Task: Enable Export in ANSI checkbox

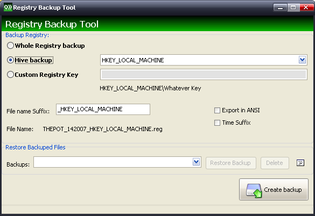Action: pos(217,110)
